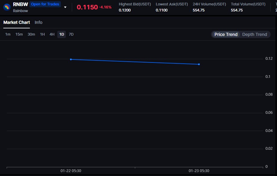
Task: Click the 24H Volume figure 554.75
Action: pyautogui.click(x=199, y=10)
